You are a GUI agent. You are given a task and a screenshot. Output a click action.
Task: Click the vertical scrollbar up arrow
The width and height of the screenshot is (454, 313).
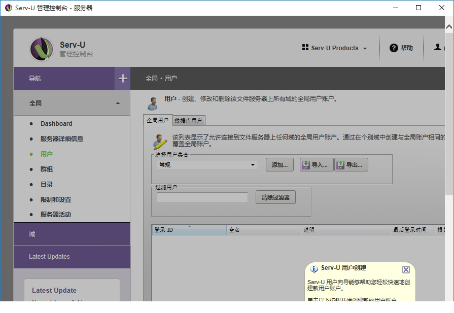(449, 27)
